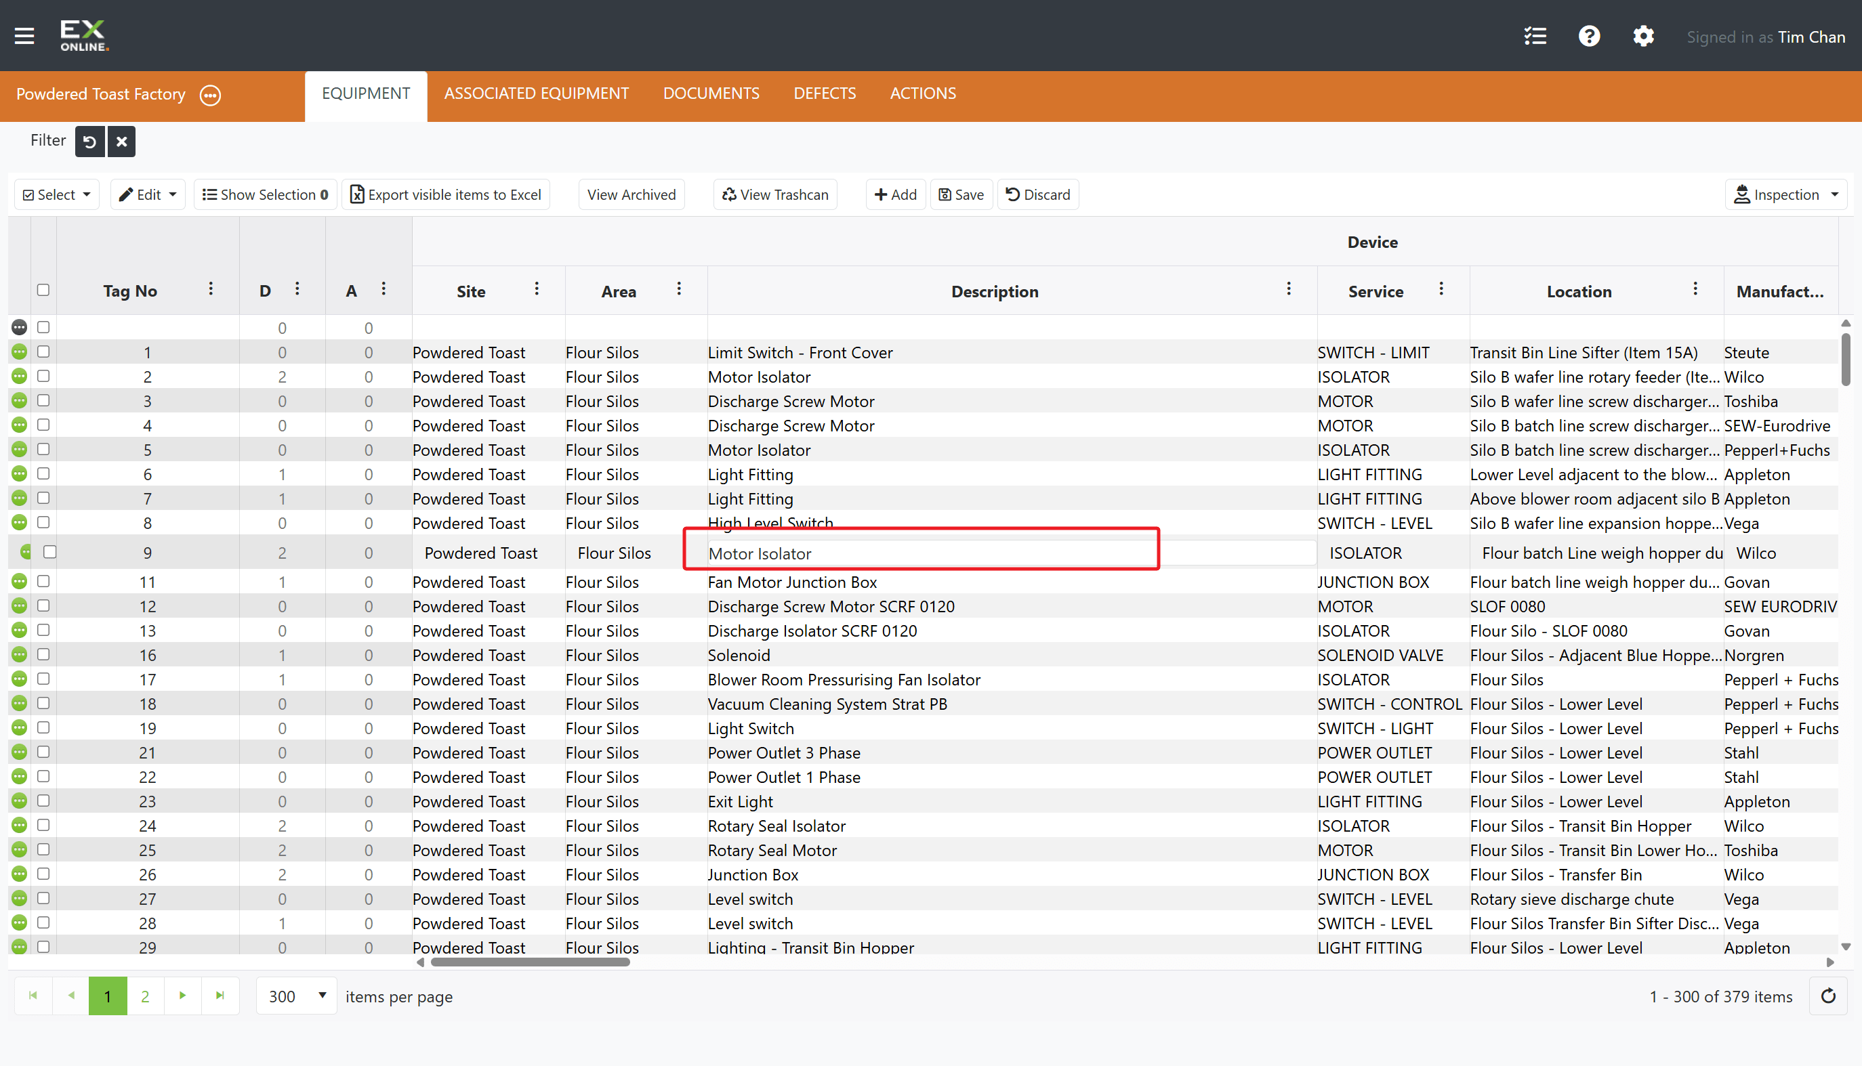Click the Motor Isolator description input field

[x=1012, y=553]
